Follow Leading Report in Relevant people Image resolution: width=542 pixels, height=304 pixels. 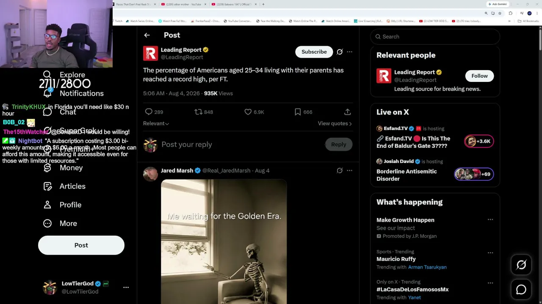pos(479,76)
